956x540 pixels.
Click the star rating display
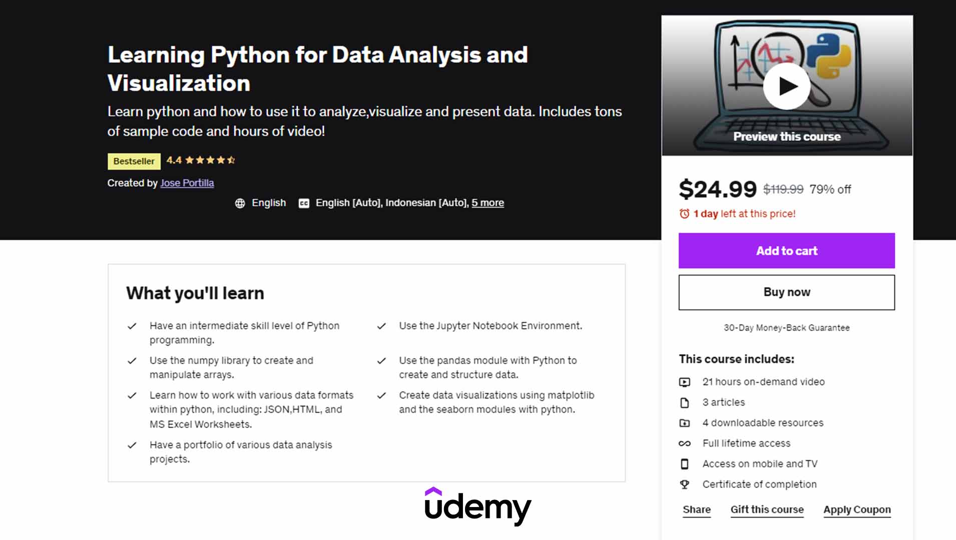210,160
